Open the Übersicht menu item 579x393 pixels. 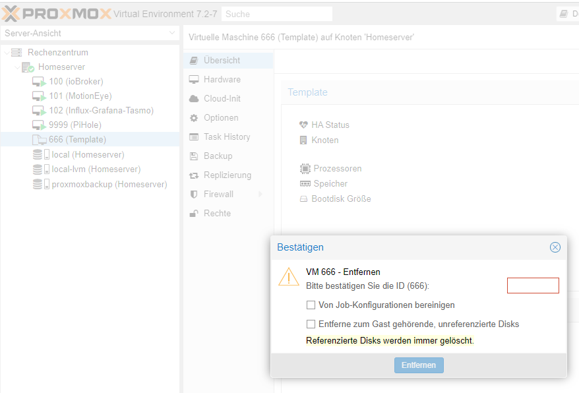click(x=228, y=60)
